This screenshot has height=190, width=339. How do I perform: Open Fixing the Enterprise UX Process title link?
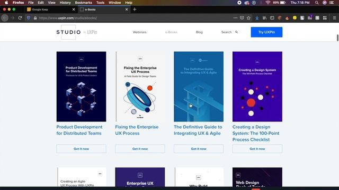[x=137, y=130]
